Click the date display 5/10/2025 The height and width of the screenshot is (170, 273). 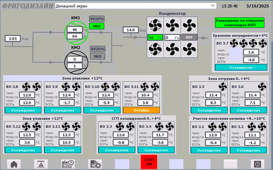click(x=258, y=6)
